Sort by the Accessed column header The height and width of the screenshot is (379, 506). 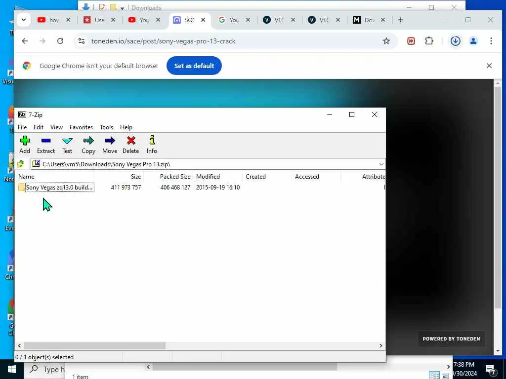(307, 177)
